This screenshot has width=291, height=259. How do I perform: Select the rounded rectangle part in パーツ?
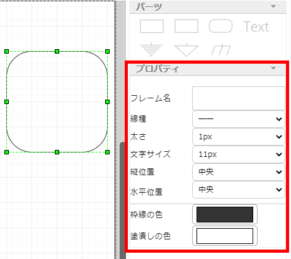(x=220, y=26)
